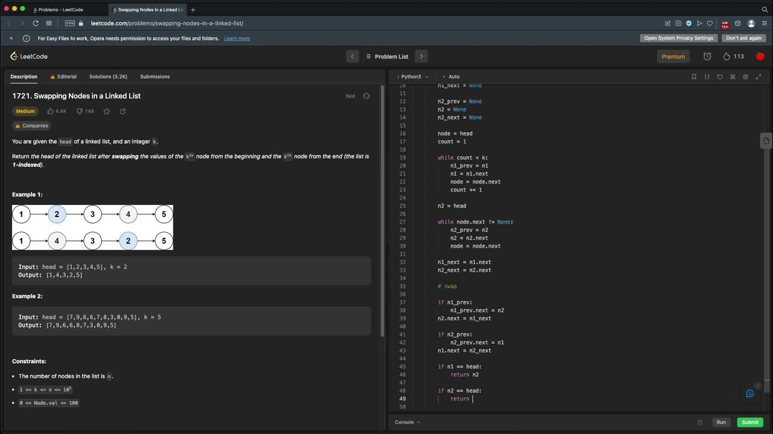Open editor keyboard shortcuts icon
This screenshot has width=773, height=434.
point(733,77)
